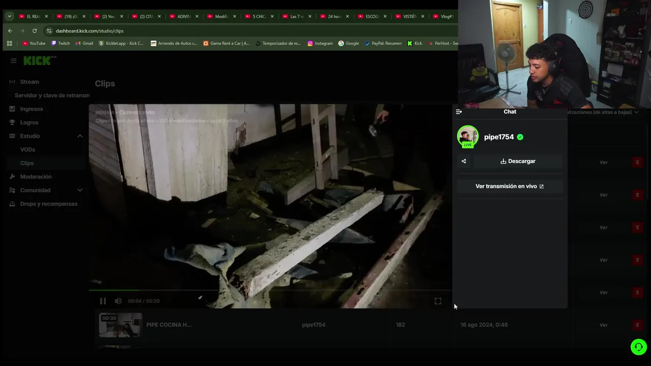Click the address bar URL
This screenshot has width=651, height=366.
pos(90,30)
